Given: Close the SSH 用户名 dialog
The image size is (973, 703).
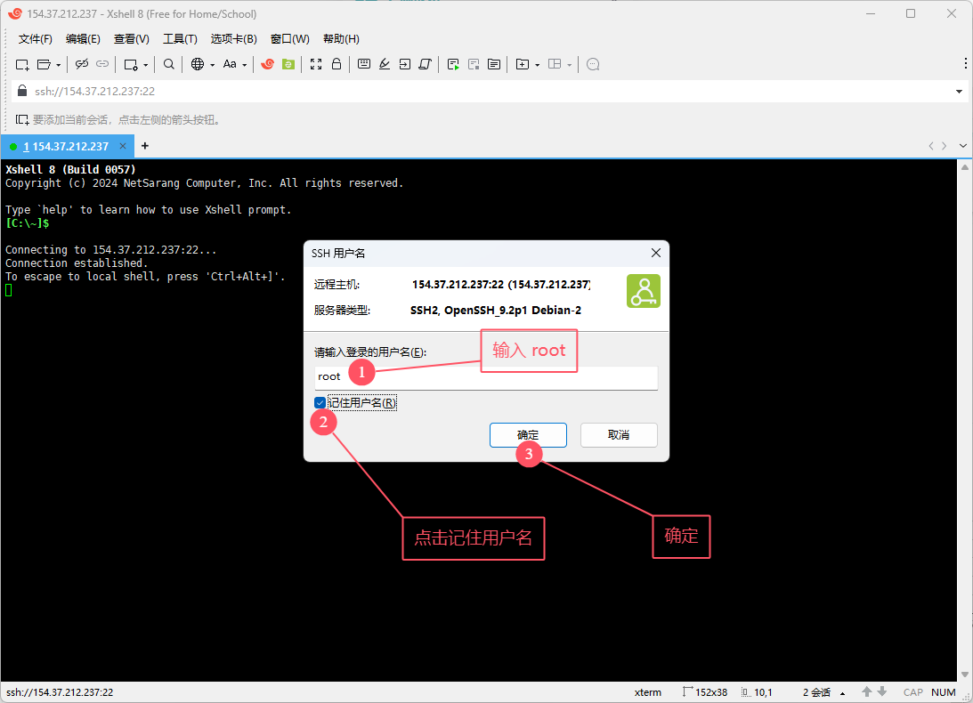Looking at the screenshot, I should 656,253.
